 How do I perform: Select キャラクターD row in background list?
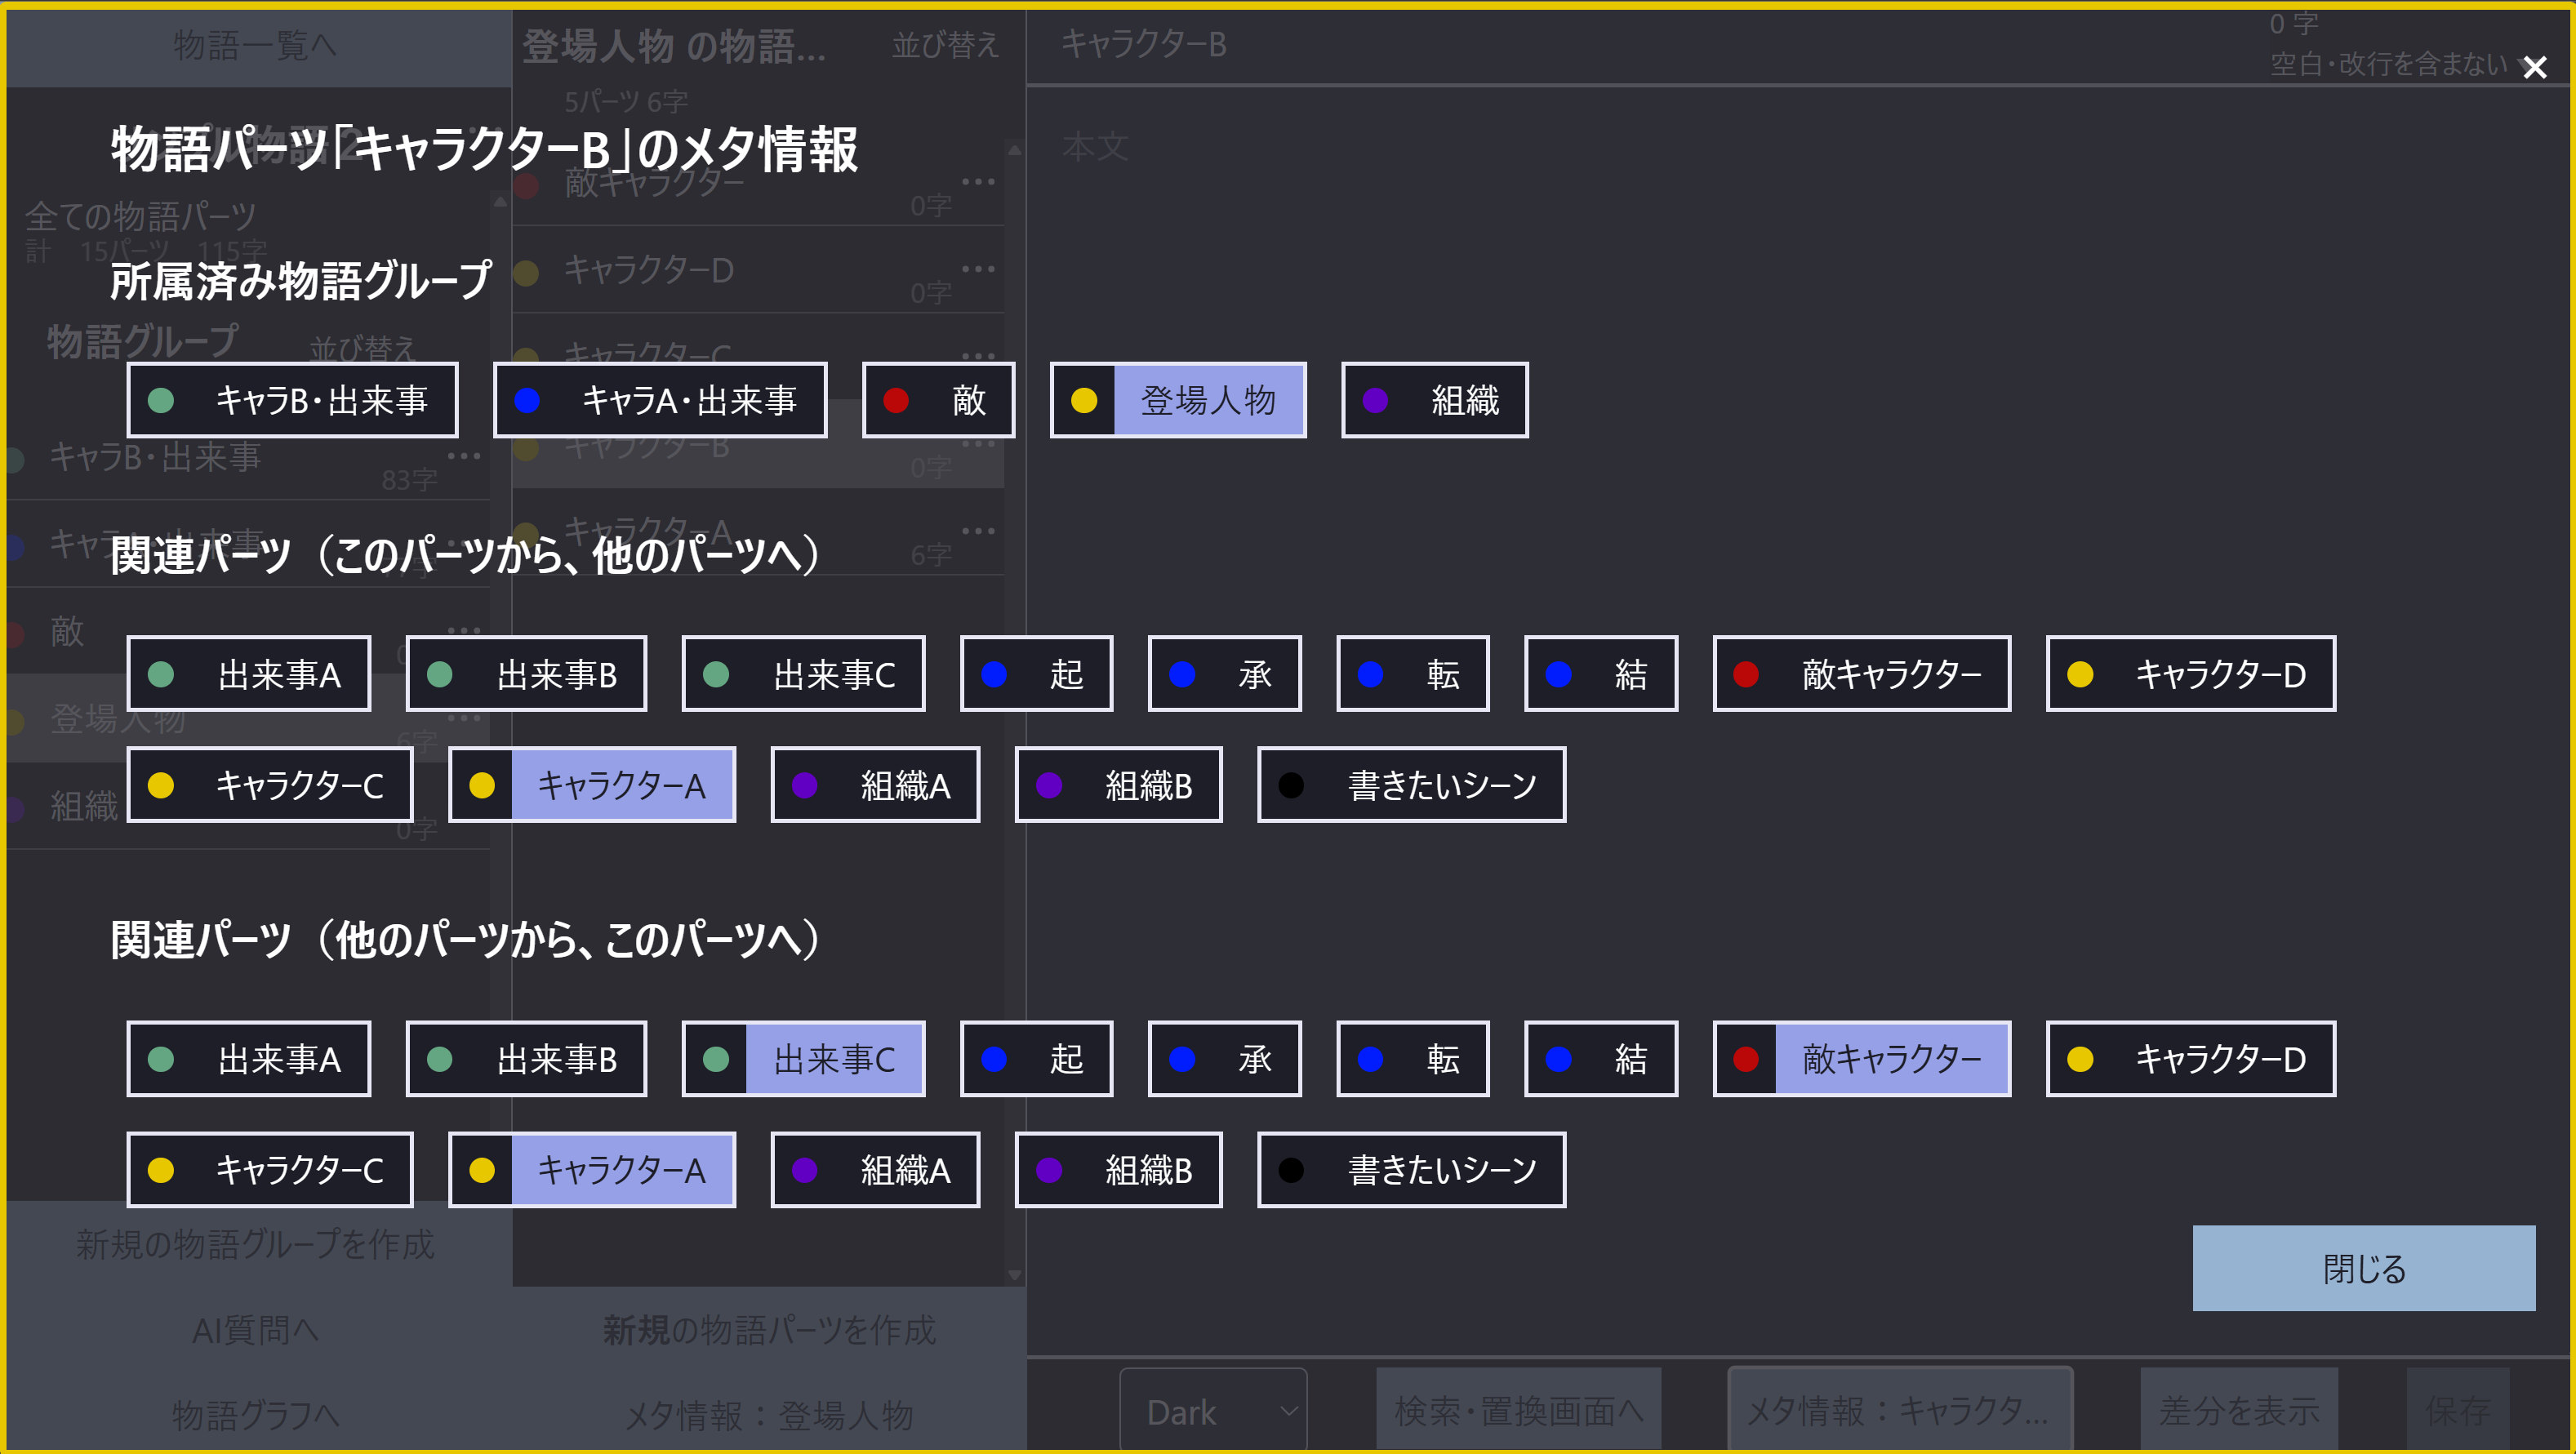758,270
